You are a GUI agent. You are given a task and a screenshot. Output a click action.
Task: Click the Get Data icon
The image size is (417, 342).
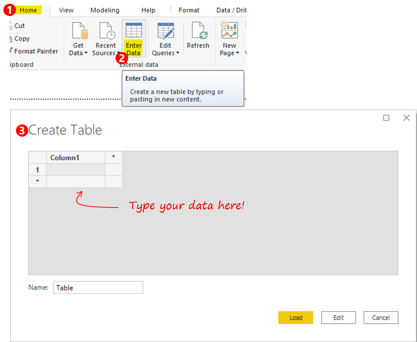[x=79, y=31]
